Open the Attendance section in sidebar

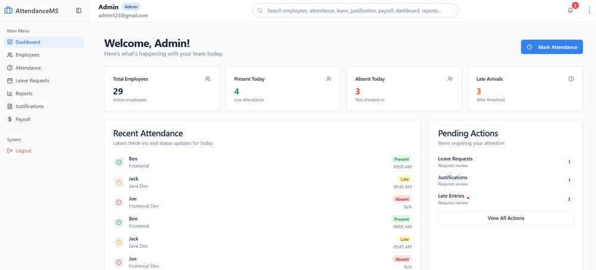pos(44,68)
